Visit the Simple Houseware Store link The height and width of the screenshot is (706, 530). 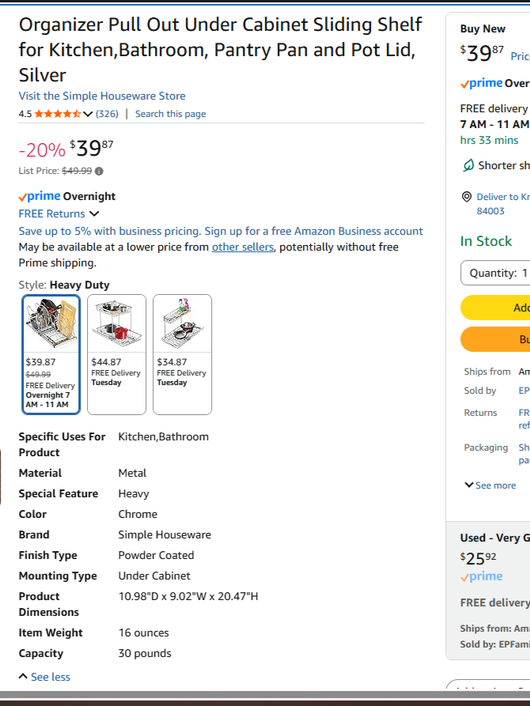point(102,96)
